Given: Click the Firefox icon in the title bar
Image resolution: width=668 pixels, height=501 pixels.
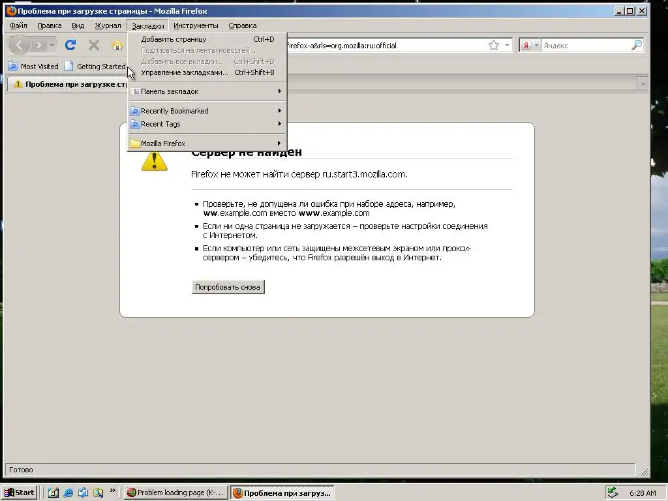Looking at the screenshot, I should pos(12,10).
